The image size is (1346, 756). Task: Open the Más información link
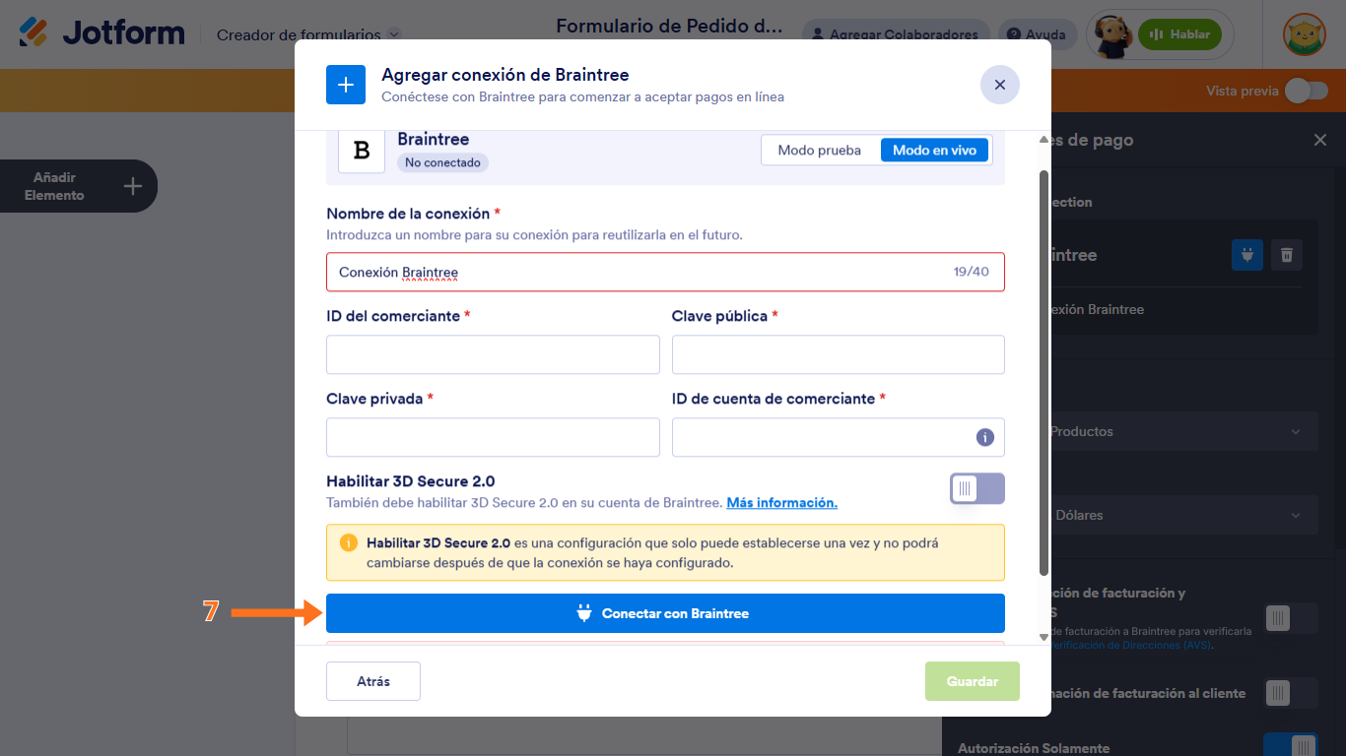tap(782, 502)
